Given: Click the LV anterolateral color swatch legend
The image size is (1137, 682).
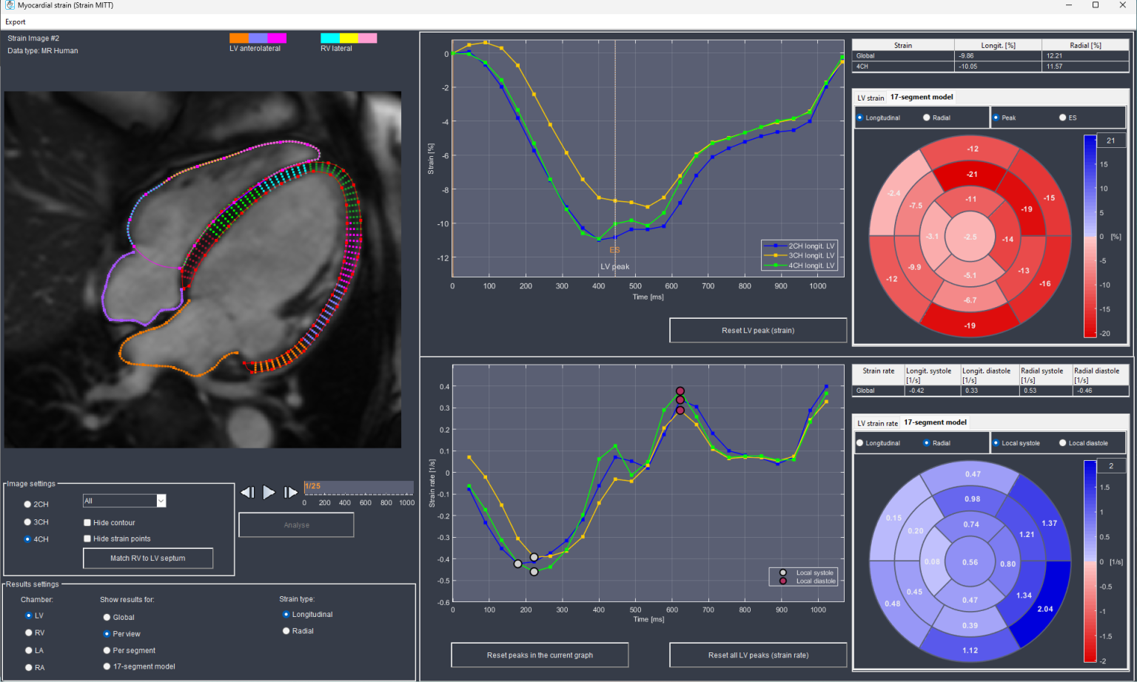Looking at the screenshot, I should coord(258,38).
